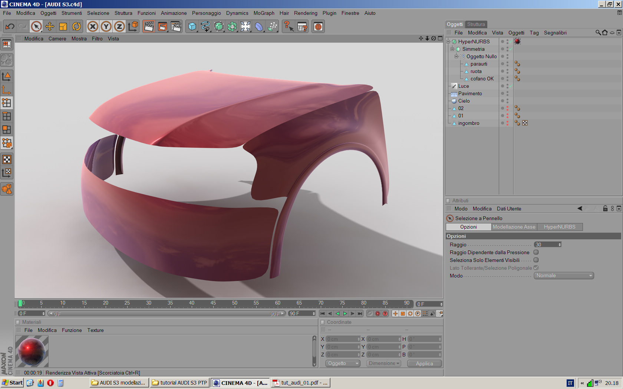623x389 pixels.
Task: Enable Raggio Dipendente dalla Pressione checkbox
Action: [x=536, y=252]
